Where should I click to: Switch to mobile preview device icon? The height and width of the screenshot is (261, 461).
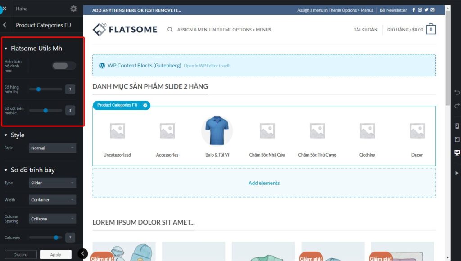pyautogui.click(x=457, y=126)
